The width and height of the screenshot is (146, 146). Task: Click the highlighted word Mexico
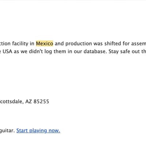pos(45,43)
